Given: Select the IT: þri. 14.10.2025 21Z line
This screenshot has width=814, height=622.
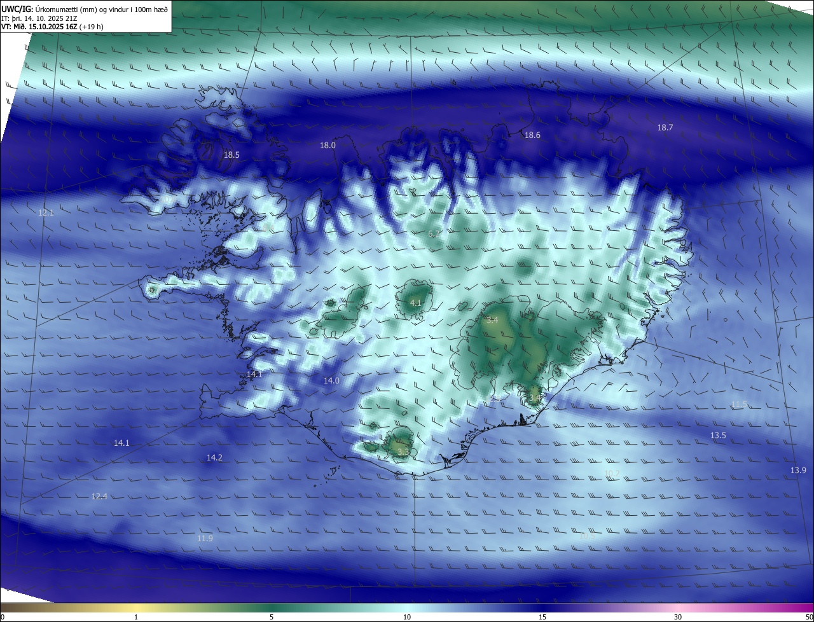Looking at the screenshot, I should pos(39,18).
